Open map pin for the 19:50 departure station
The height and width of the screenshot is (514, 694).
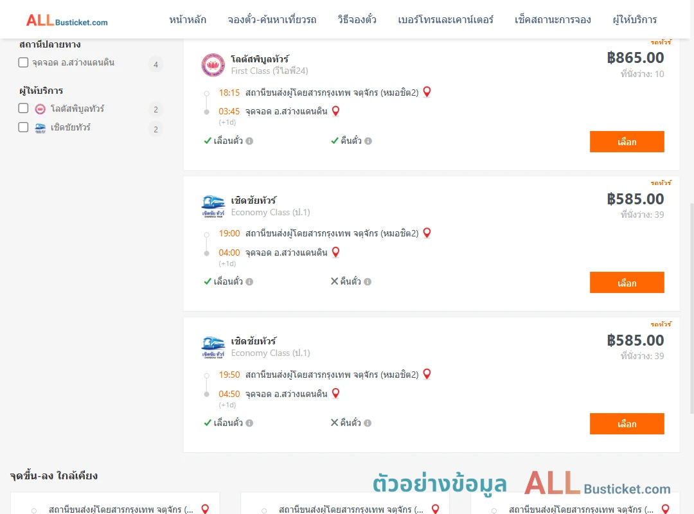pyautogui.click(x=427, y=374)
